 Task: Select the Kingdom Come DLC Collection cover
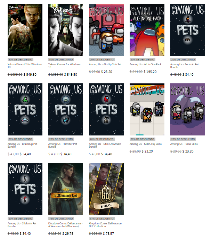click(106, 189)
